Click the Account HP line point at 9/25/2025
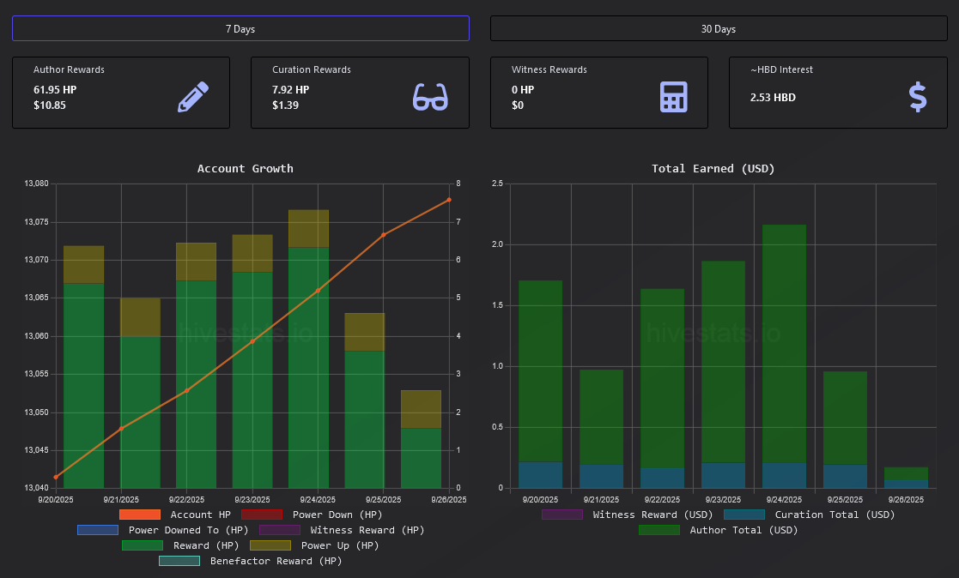Screen dimensions: 959x578 pyautogui.click(x=384, y=235)
